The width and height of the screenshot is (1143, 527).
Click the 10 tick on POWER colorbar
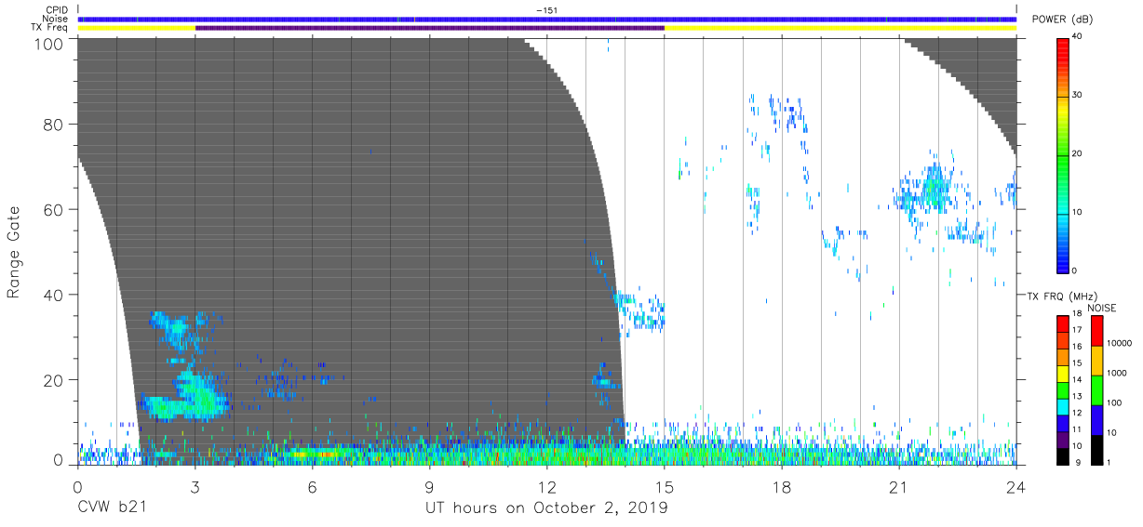coord(1079,212)
